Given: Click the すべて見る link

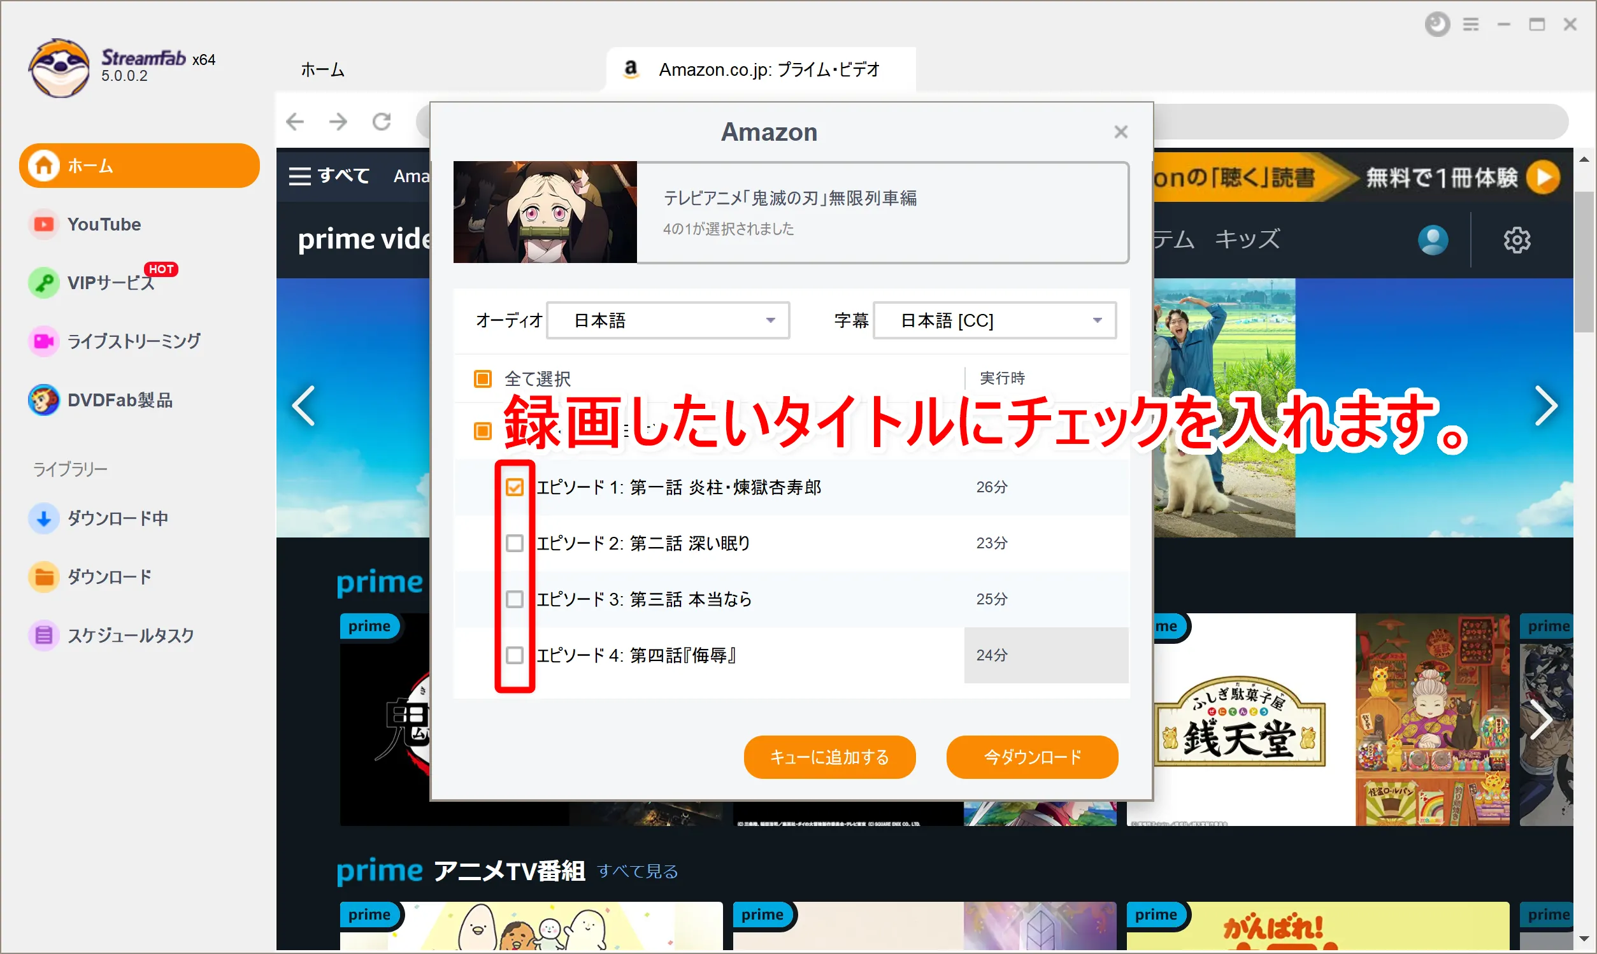Looking at the screenshot, I should click(637, 871).
